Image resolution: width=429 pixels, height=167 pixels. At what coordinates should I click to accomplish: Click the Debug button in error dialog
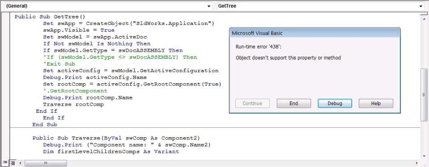pyautogui.click(x=335, y=103)
